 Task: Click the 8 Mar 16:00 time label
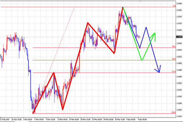51,120
